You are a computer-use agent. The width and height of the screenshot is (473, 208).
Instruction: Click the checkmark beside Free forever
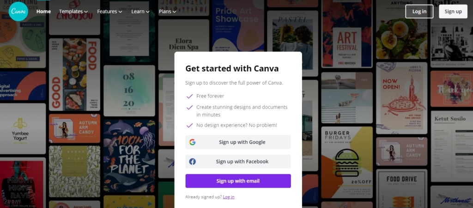pos(189,96)
